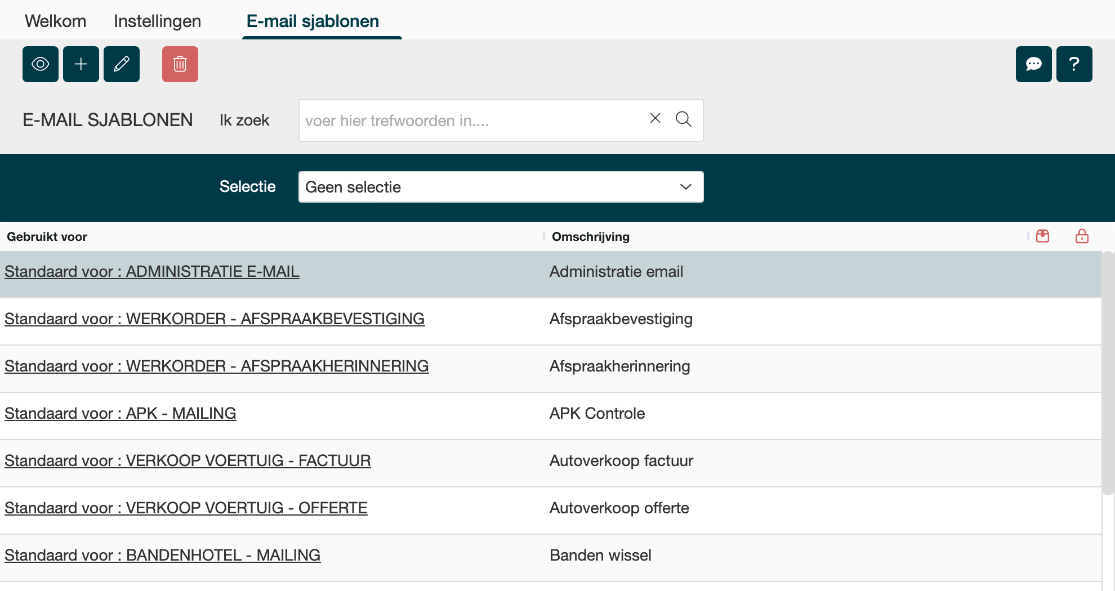
Task: Click the red package column header icon
Action: coord(1042,236)
